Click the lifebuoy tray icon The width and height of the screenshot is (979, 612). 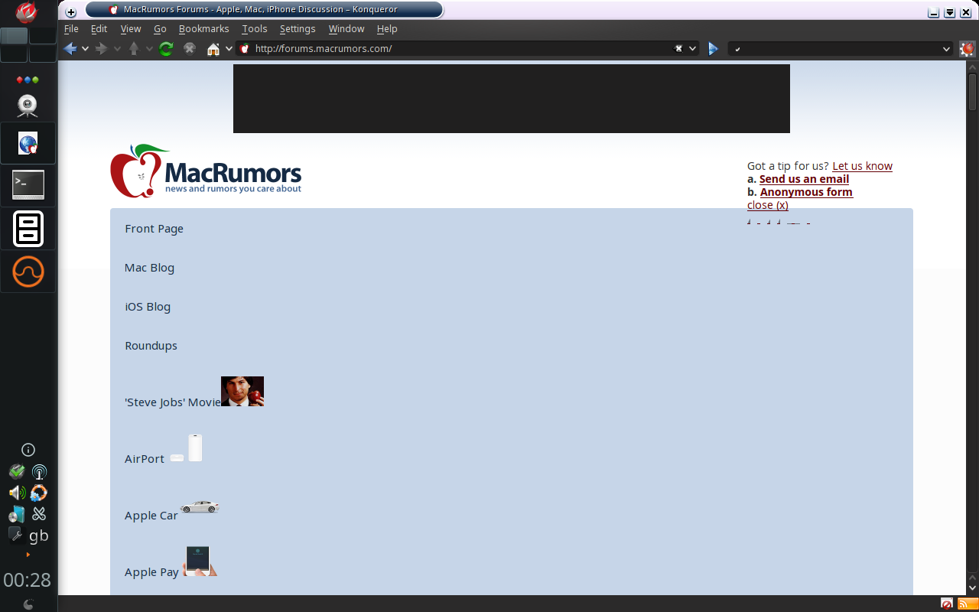pos(39,493)
